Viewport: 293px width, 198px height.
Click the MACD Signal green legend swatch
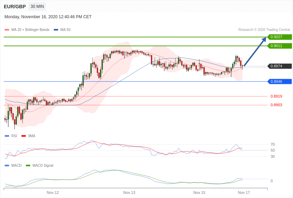click(28, 165)
